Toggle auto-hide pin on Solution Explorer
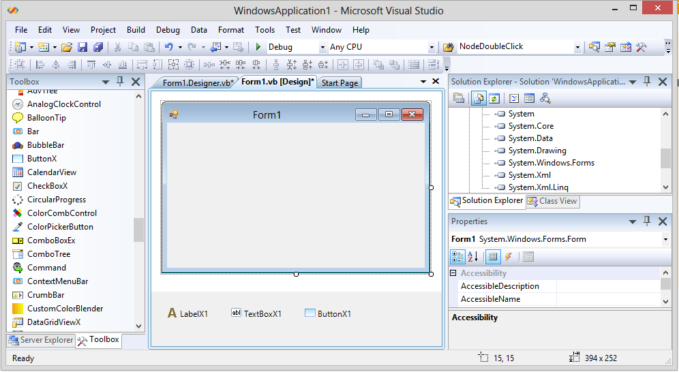 [647, 81]
